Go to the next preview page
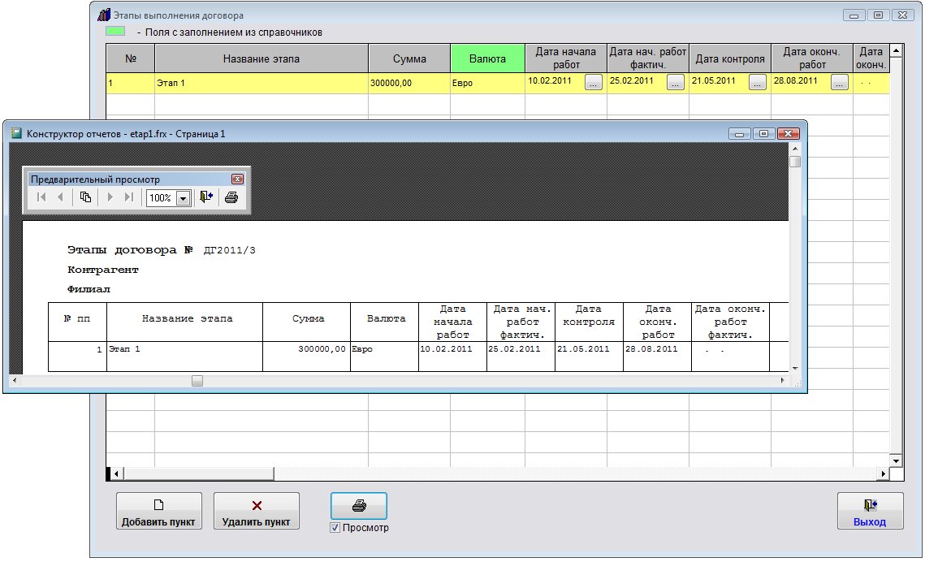The width and height of the screenshot is (925, 562). tap(110, 197)
